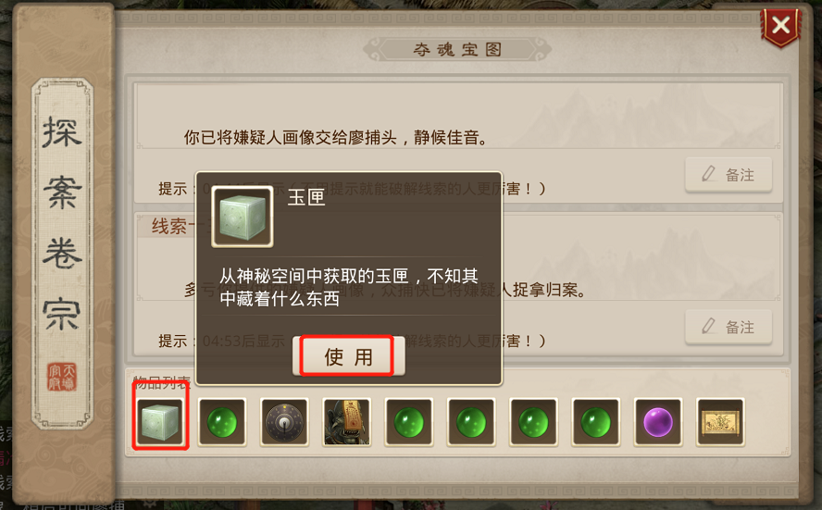Click the red seal stamp on the scroll

pos(62,377)
